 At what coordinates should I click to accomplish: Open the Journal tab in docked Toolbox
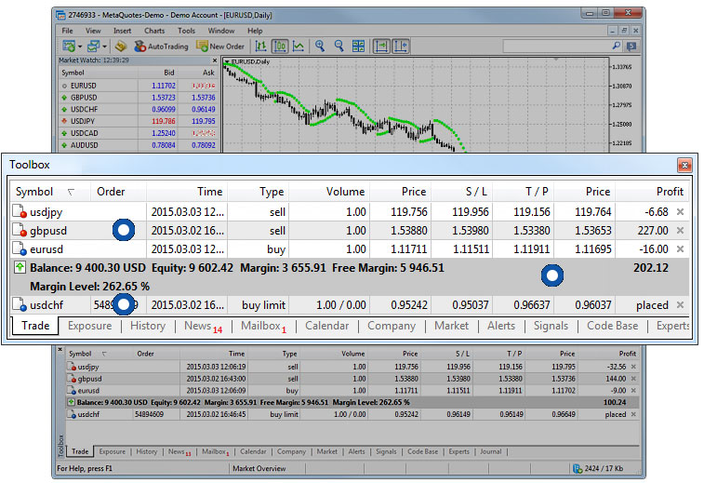(x=490, y=451)
